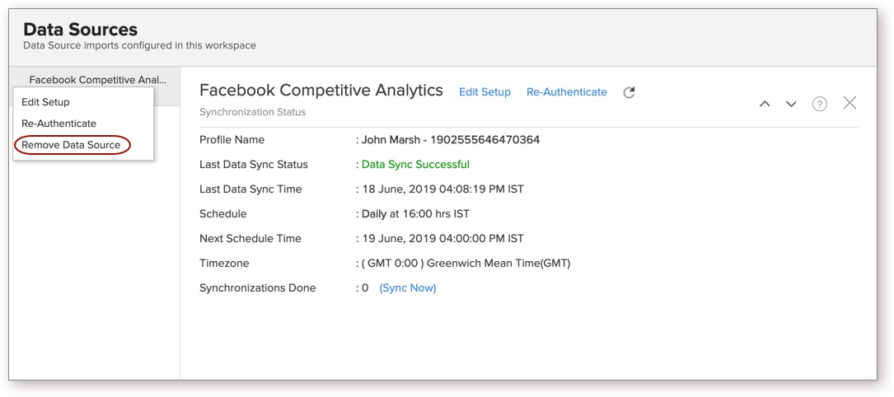Image resolution: width=894 pixels, height=397 pixels.
Task: Go to previous data source with up chevron
Action: 765,104
